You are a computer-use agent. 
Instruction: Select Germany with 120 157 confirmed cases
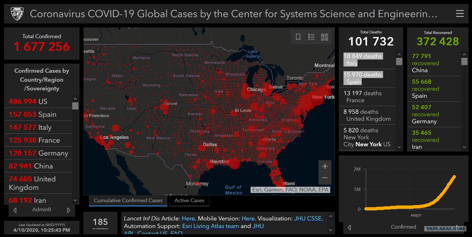click(x=38, y=153)
